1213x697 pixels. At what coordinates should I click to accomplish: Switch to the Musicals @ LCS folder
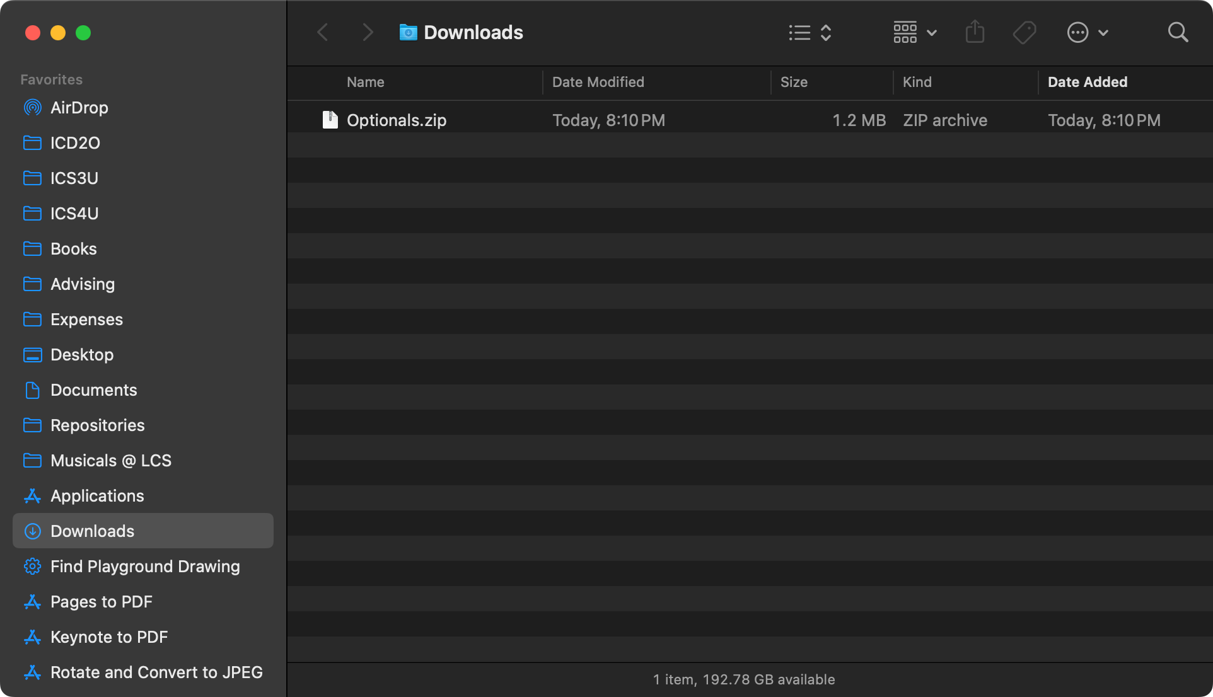[x=111, y=461]
